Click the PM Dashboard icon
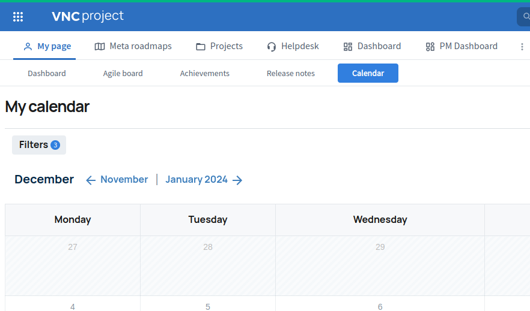530x311 pixels. coord(430,47)
